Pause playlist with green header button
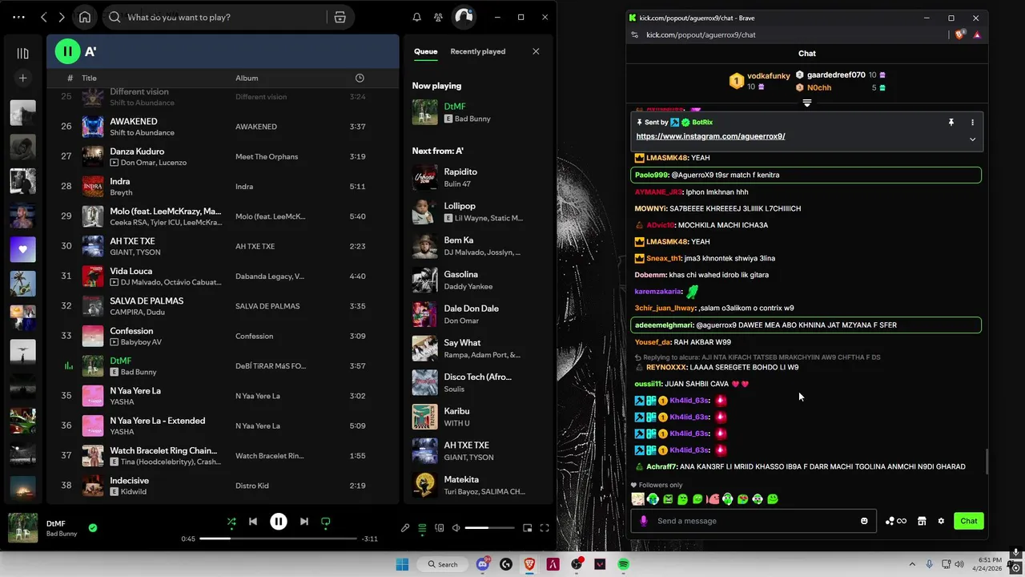This screenshot has height=577, width=1025. [x=68, y=51]
